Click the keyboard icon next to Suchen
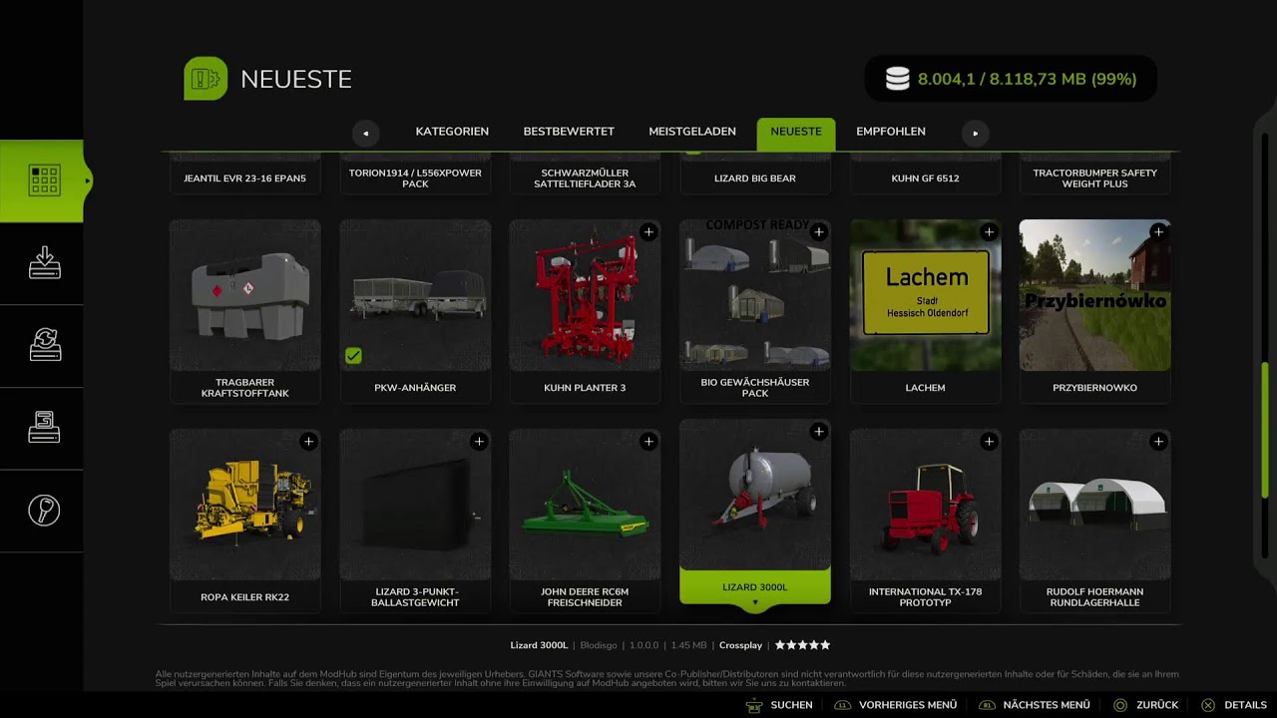The width and height of the screenshot is (1277, 718). click(x=754, y=705)
